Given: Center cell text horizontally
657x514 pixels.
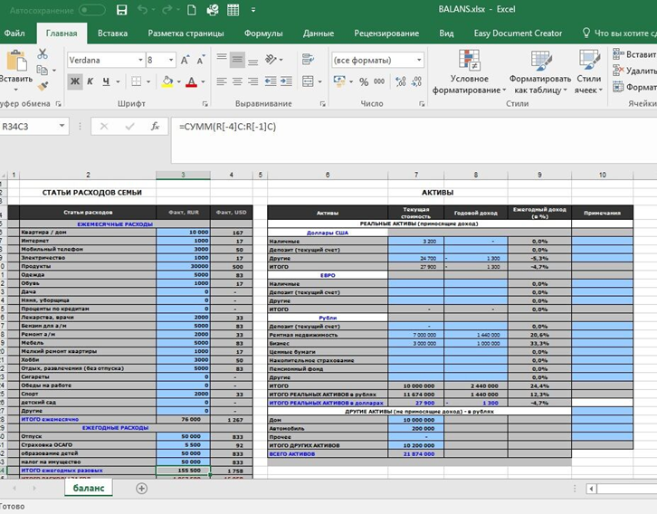Looking at the screenshot, I should (237, 81).
